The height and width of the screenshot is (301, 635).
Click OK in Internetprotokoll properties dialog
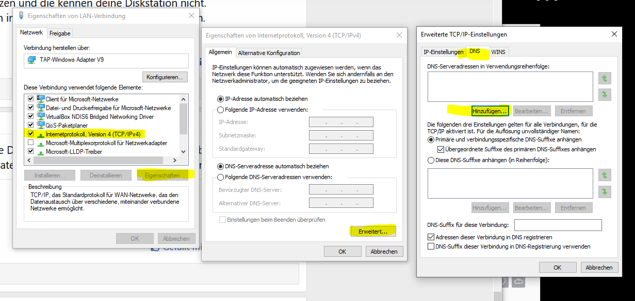[x=343, y=252]
